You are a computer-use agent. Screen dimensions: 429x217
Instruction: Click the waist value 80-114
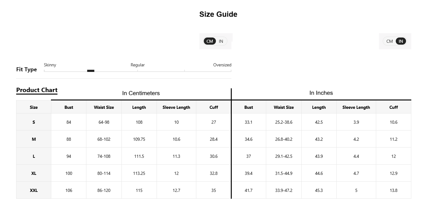[x=104, y=173]
